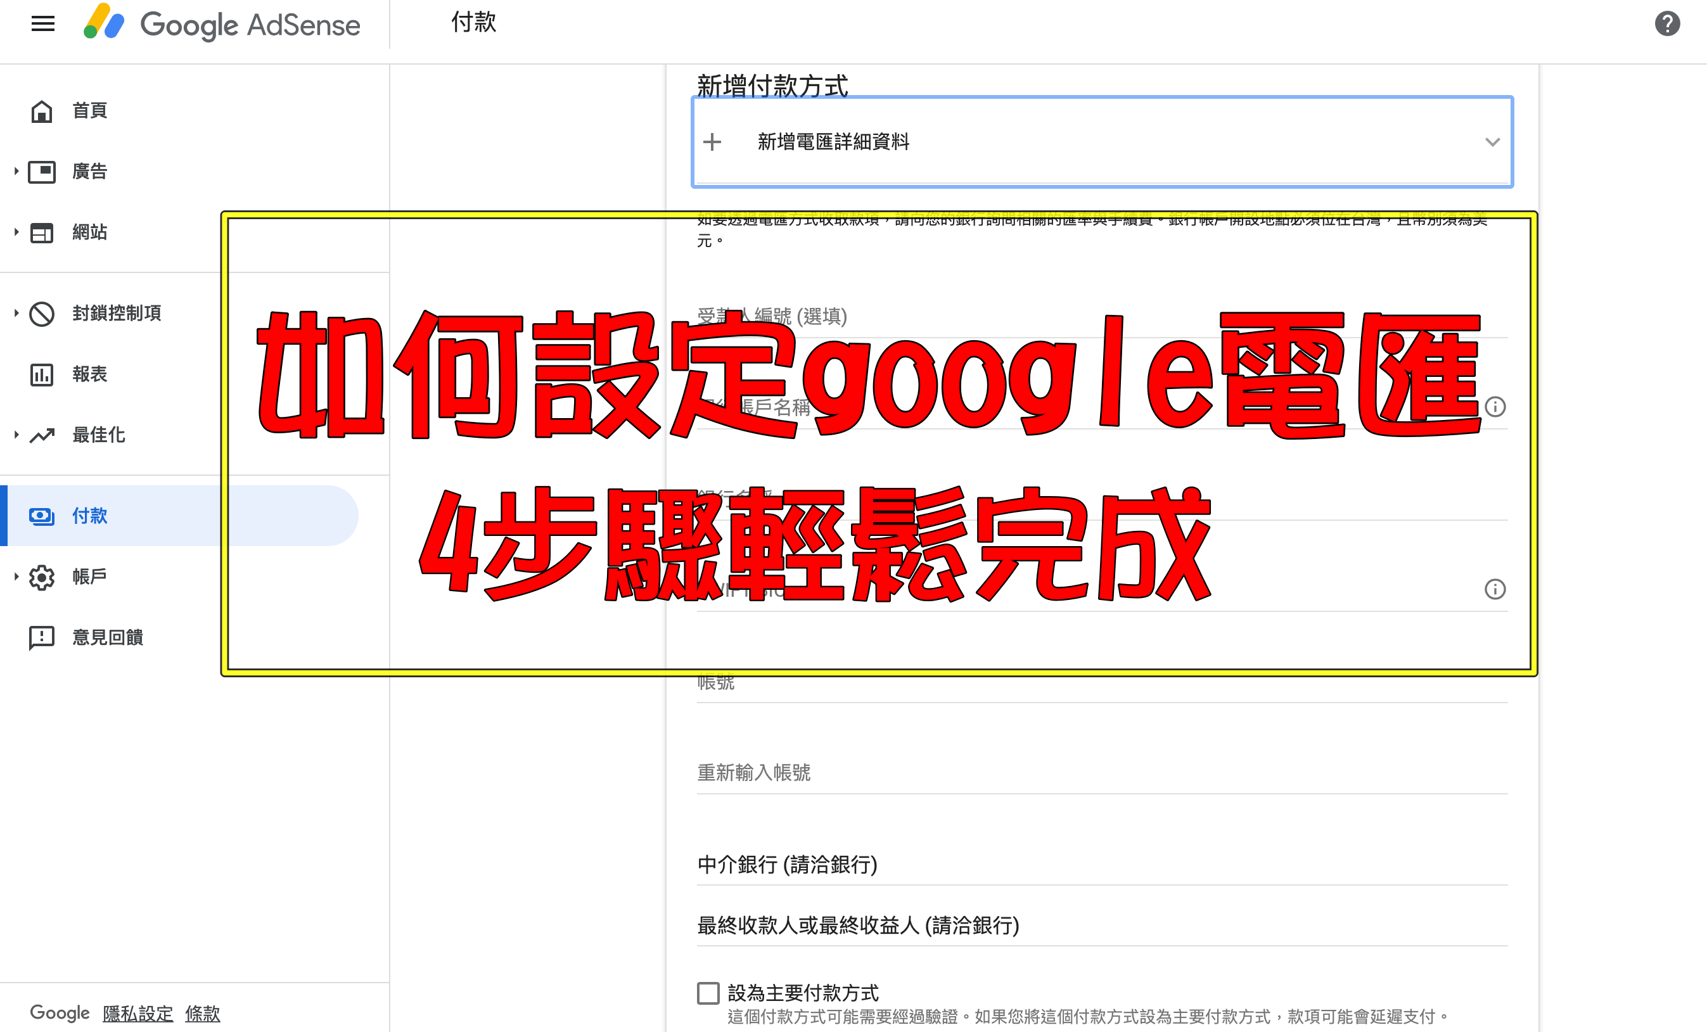Open the help question mark icon
Screen dimensions: 1707x1032
1668,23
